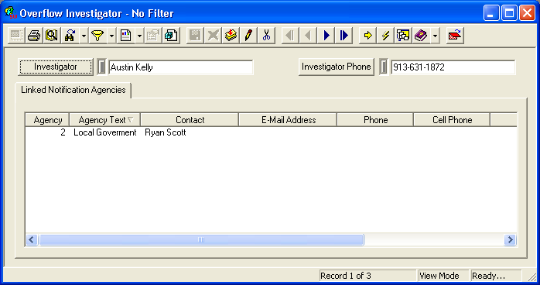Open dropdown arrow next to binoculars
Viewport: 540px width, 285px height.
click(x=84, y=35)
